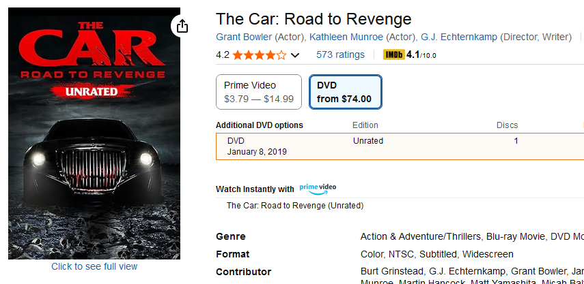Open G.J. Echternkamp director link
Screen dimensions: 584x284
[449, 36]
